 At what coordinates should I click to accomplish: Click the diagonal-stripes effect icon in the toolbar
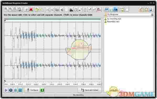point(85,10)
